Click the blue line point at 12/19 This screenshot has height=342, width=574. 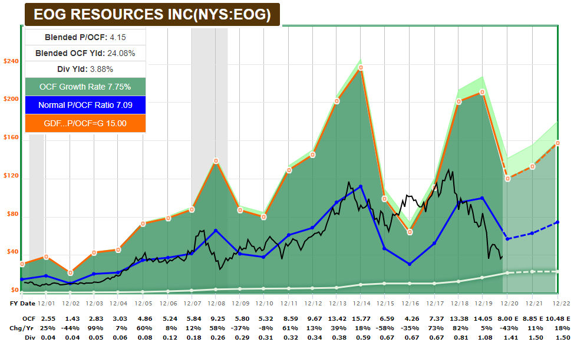(x=482, y=198)
